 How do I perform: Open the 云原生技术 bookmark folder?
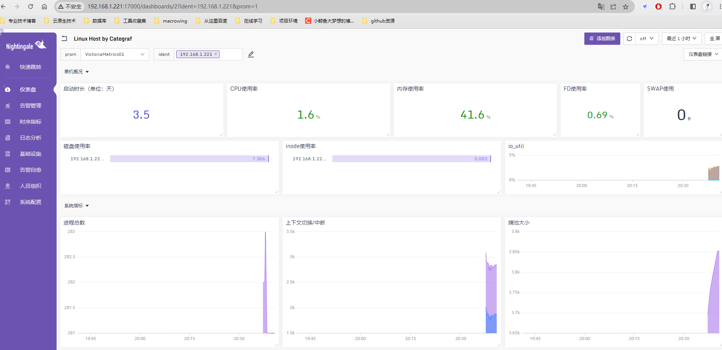[x=60, y=21]
